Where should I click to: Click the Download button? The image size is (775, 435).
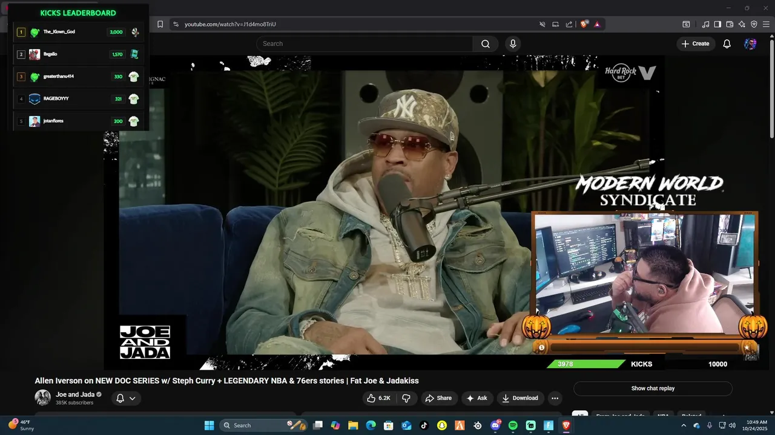520,398
